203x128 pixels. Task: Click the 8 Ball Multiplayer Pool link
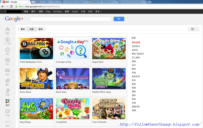[x=31, y=62]
